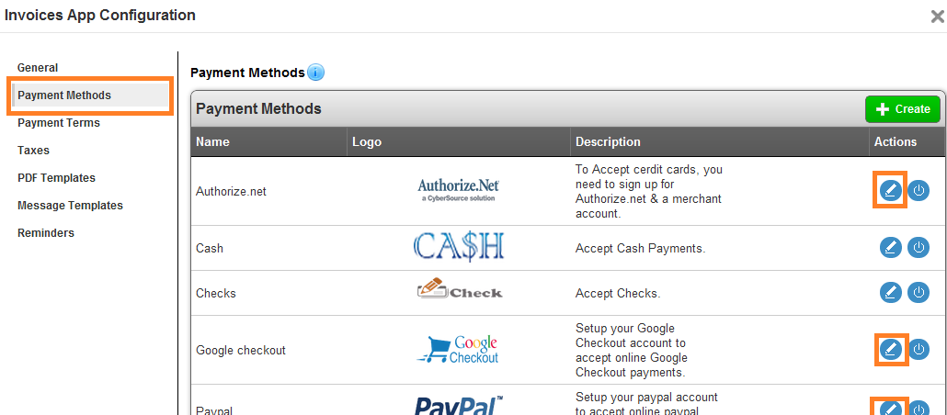Select Reminders in the sidebar

tap(46, 233)
